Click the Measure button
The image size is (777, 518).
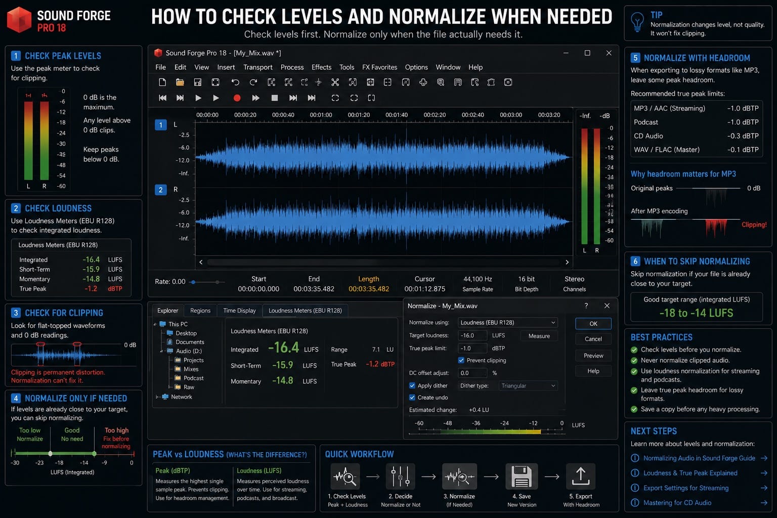[539, 336]
